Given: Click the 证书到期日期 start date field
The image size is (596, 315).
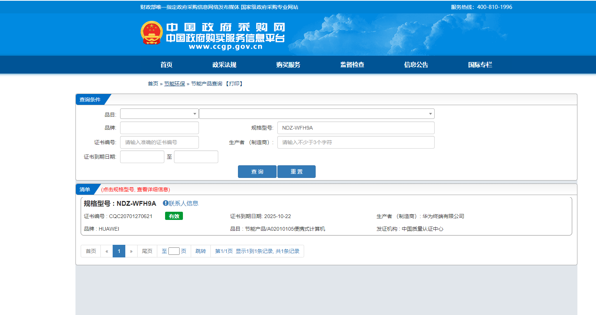Looking at the screenshot, I should click(142, 157).
